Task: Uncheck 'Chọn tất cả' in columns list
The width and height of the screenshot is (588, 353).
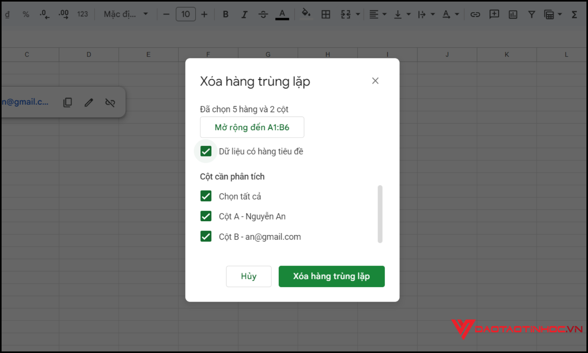Action: [206, 196]
